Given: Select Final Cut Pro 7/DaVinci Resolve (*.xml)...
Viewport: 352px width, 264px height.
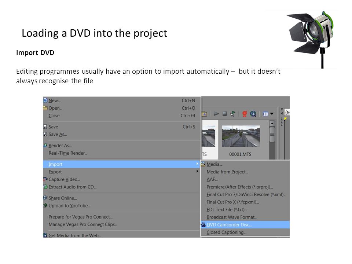Looking at the screenshot, I should coord(245,194).
